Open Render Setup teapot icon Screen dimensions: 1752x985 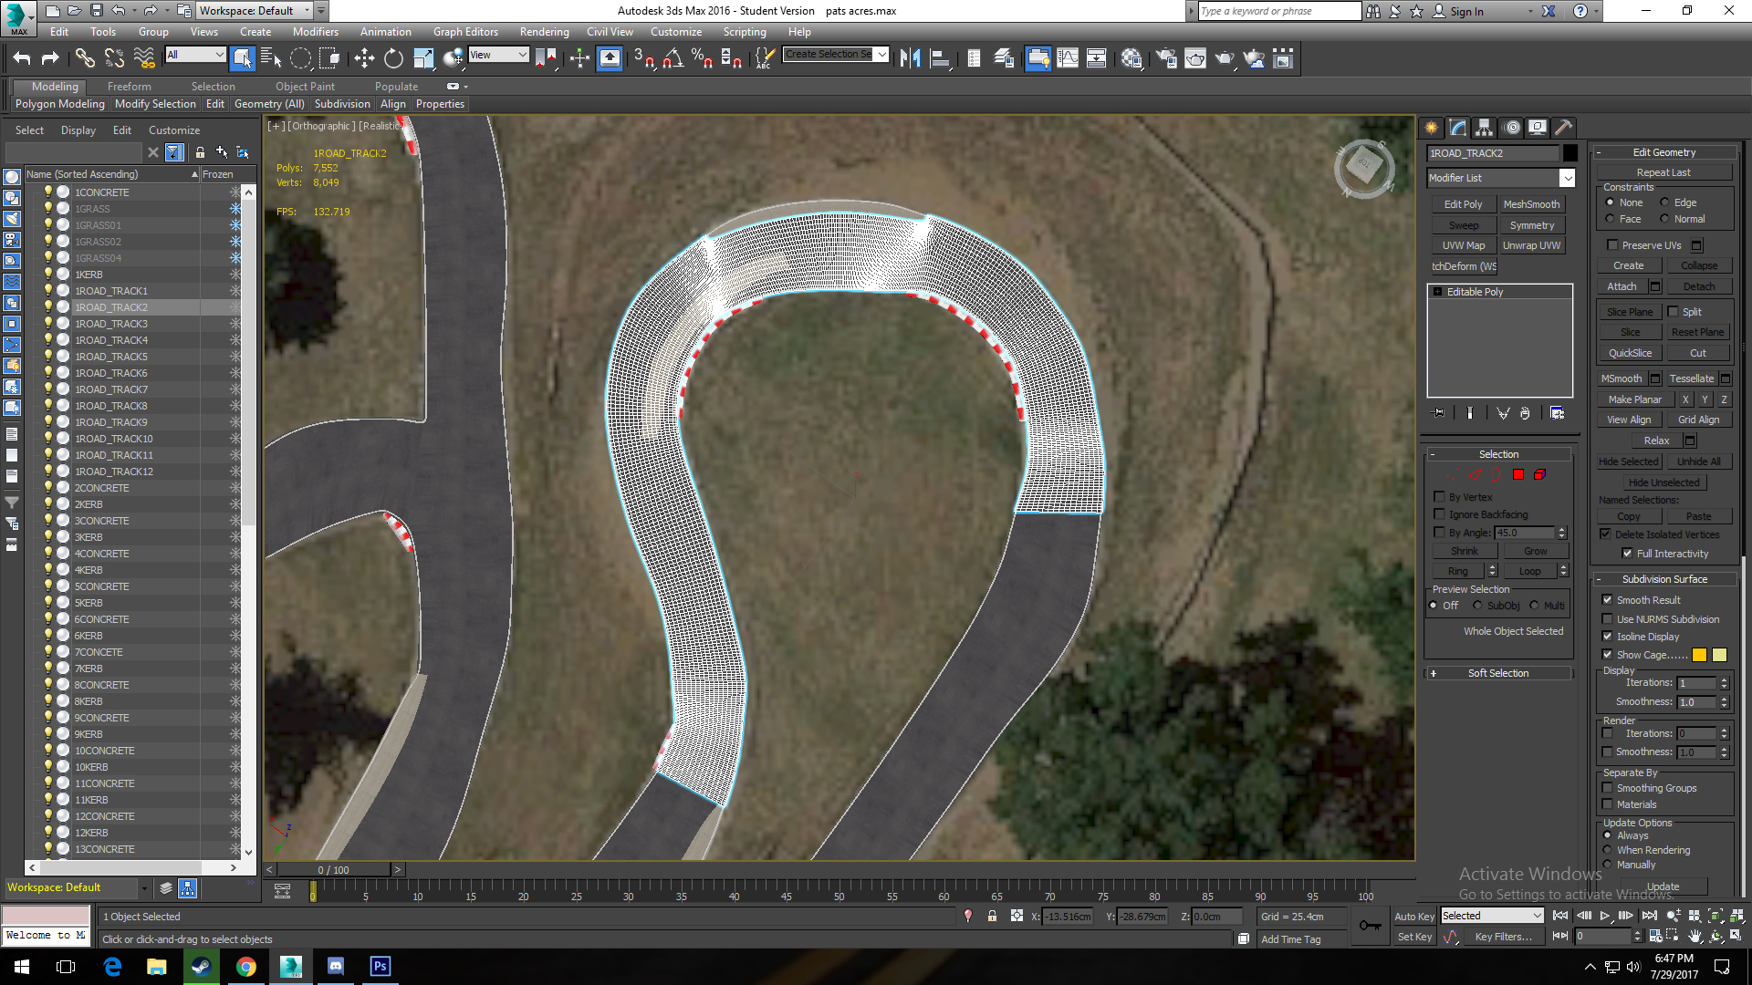[1166, 59]
